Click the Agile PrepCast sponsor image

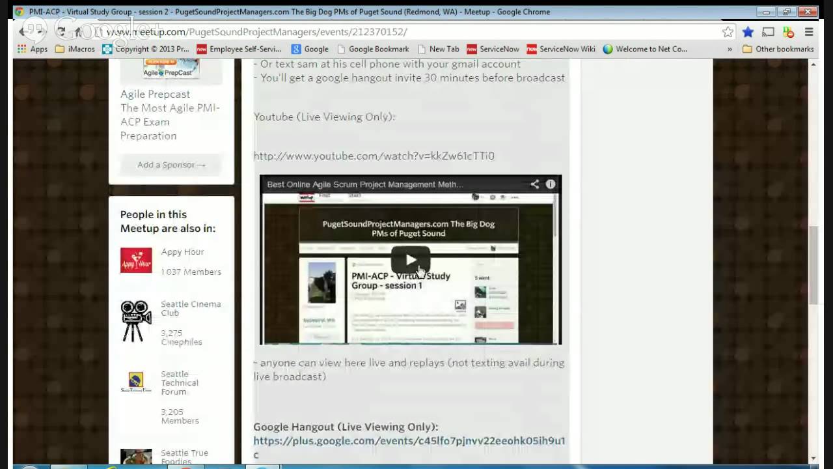(x=171, y=68)
